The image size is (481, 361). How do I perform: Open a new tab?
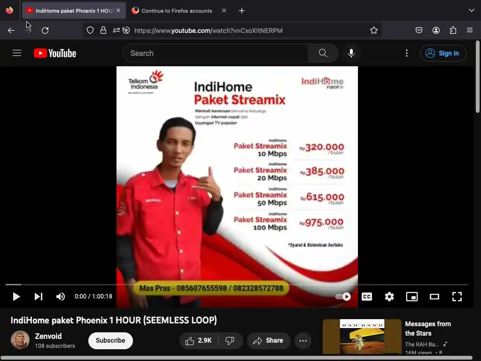point(242,11)
